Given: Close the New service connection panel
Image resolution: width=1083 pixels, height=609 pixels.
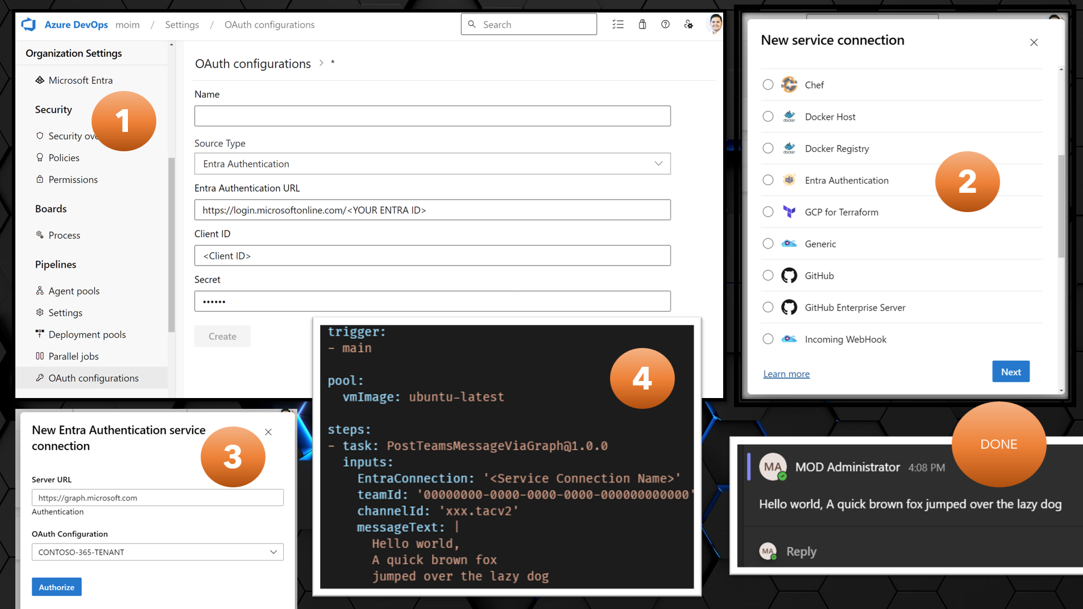Looking at the screenshot, I should tap(1034, 43).
